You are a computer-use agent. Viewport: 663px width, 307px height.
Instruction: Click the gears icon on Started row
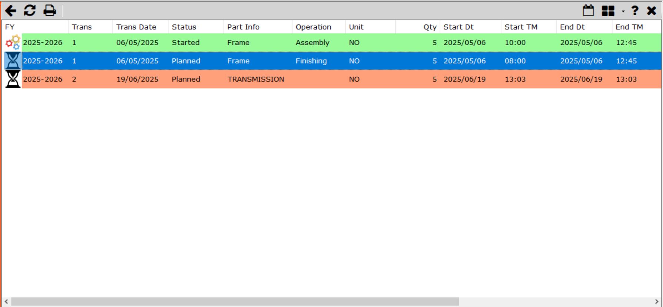(13, 43)
